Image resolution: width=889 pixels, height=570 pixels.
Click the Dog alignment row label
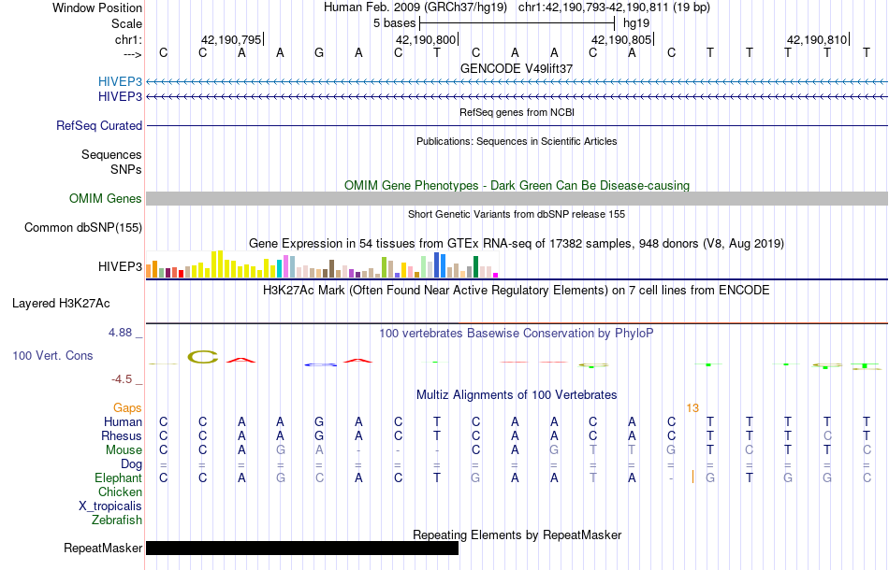[x=131, y=464]
